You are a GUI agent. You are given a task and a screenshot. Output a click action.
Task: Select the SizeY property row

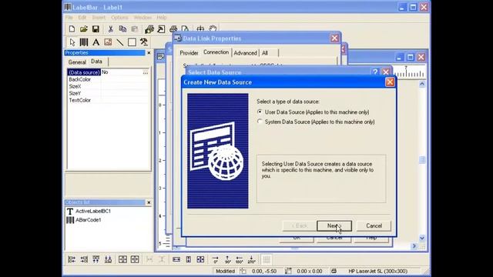(108, 93)
